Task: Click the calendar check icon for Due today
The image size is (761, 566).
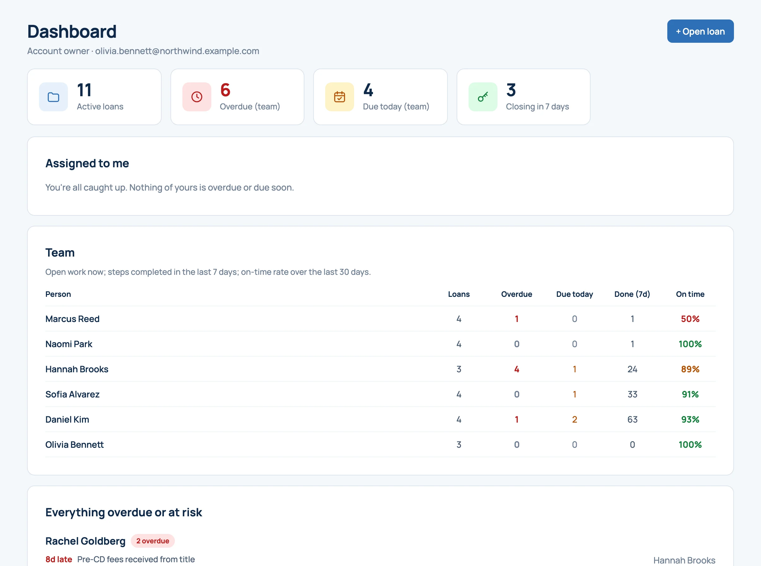Action: 340,97
